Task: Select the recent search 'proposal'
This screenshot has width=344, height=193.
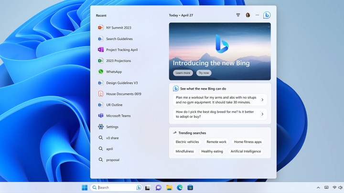Action: 112,160
